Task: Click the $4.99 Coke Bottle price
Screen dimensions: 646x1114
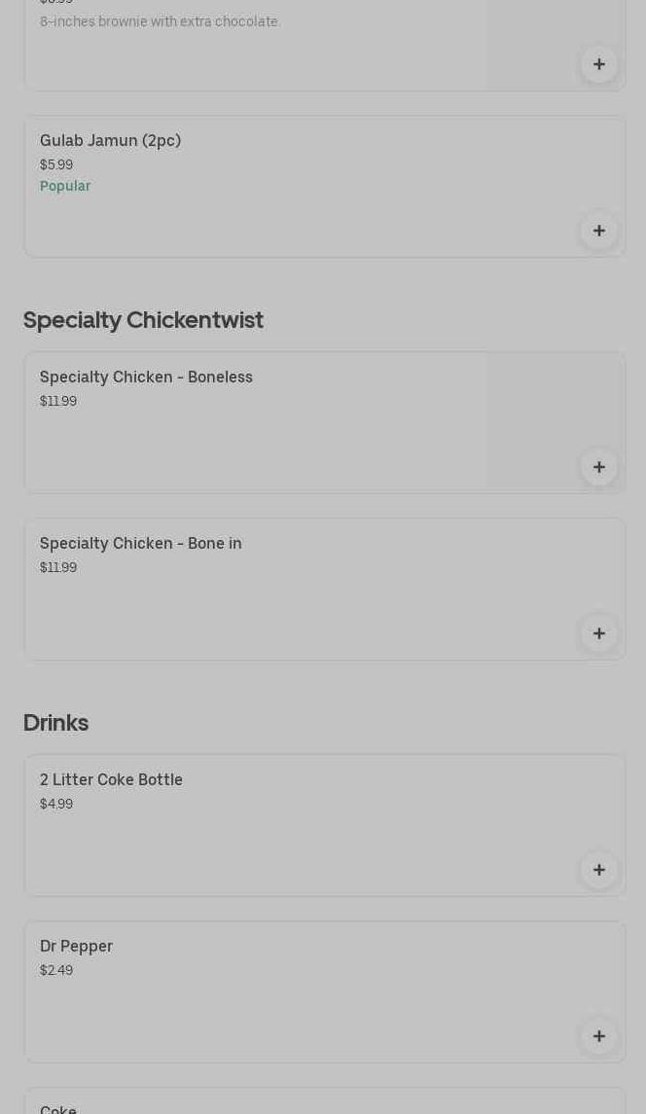Action: pos(56,805)
